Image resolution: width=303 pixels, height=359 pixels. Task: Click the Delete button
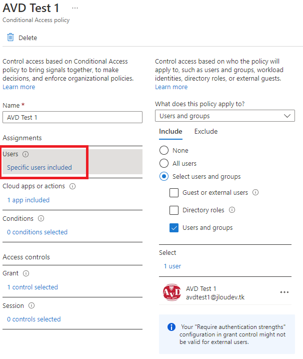tap(22, 38)
